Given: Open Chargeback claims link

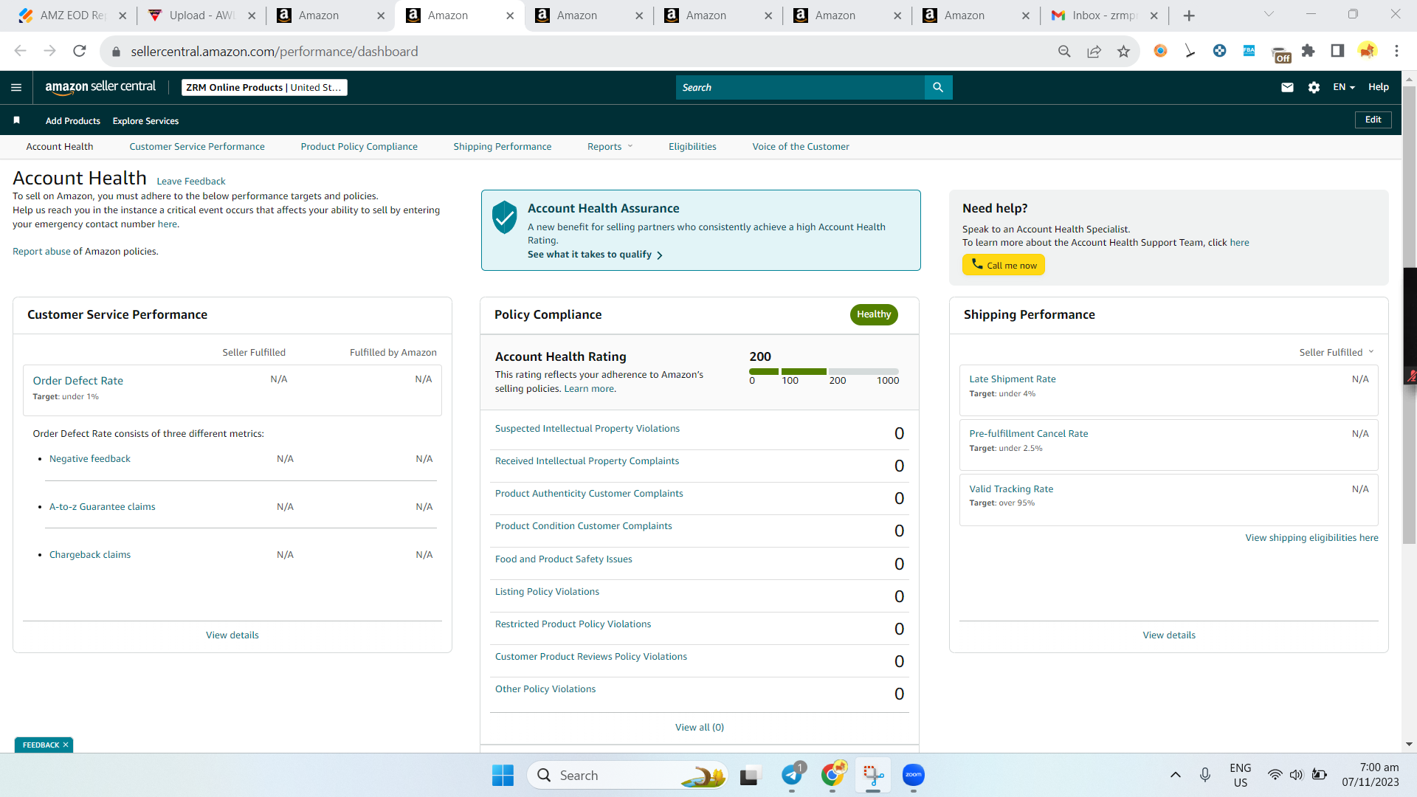Looking at the screenshot, I should tap(90, 554).
